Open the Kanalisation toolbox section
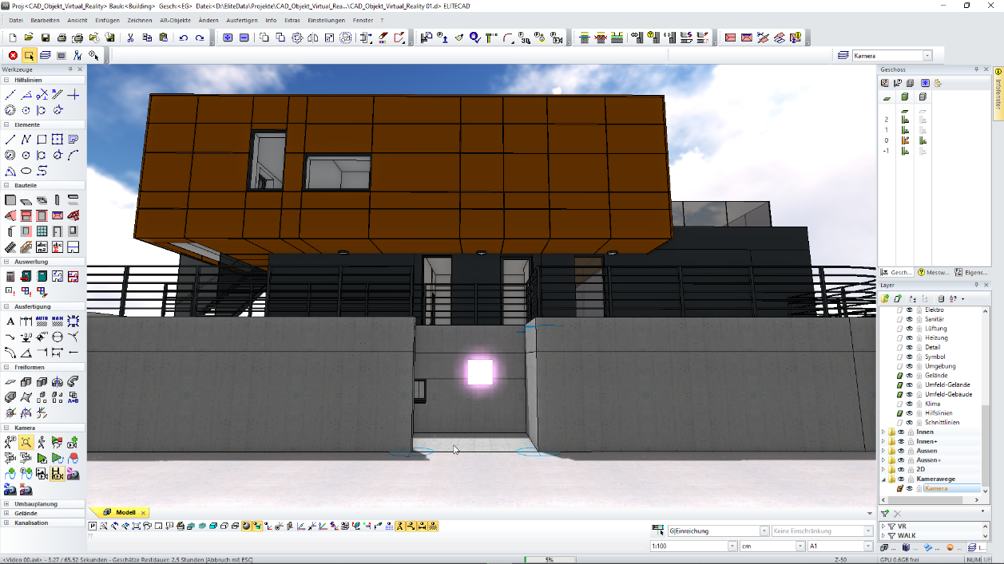The height and width of the screenshot is (564, 1004). click(31, 522)
